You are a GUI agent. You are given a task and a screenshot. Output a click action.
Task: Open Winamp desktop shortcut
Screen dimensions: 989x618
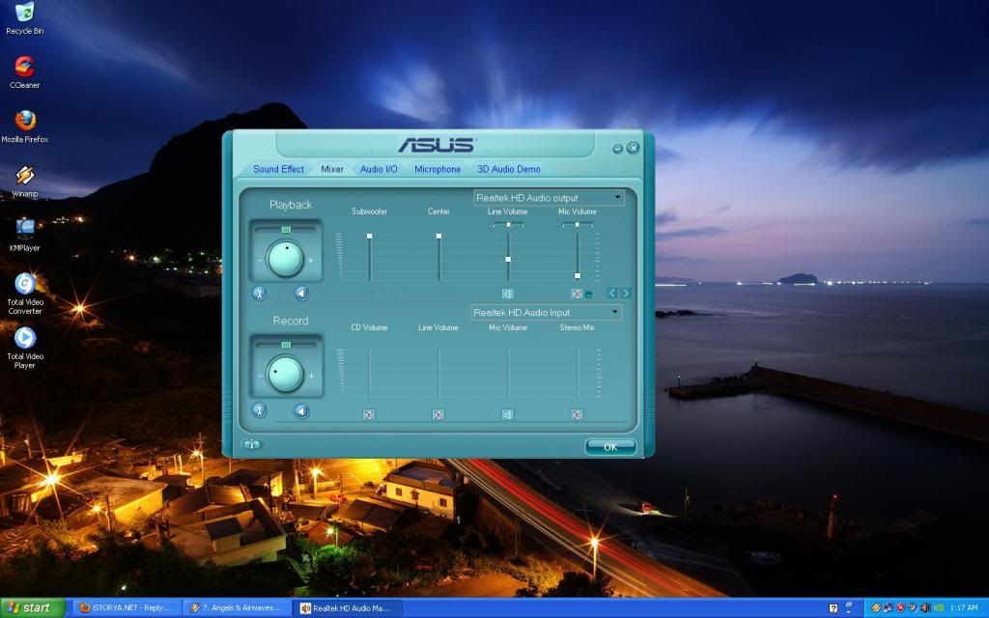[24, 181]
